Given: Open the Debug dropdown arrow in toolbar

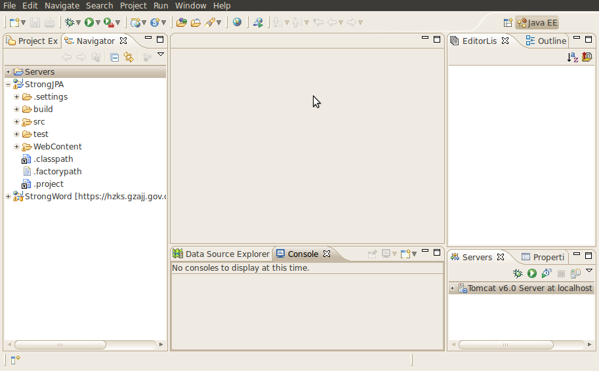Looking at the screenshot, I should (x=78, y=22).
